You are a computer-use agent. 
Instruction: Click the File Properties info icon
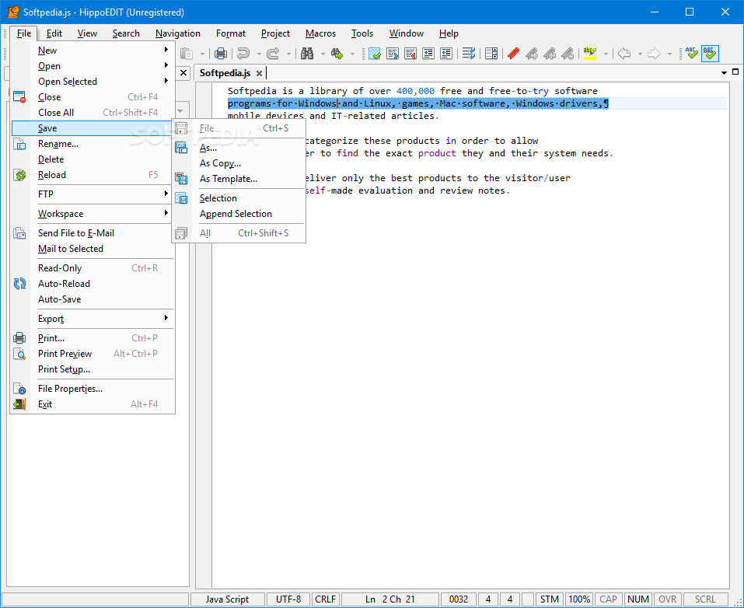[x=20, y=389]
